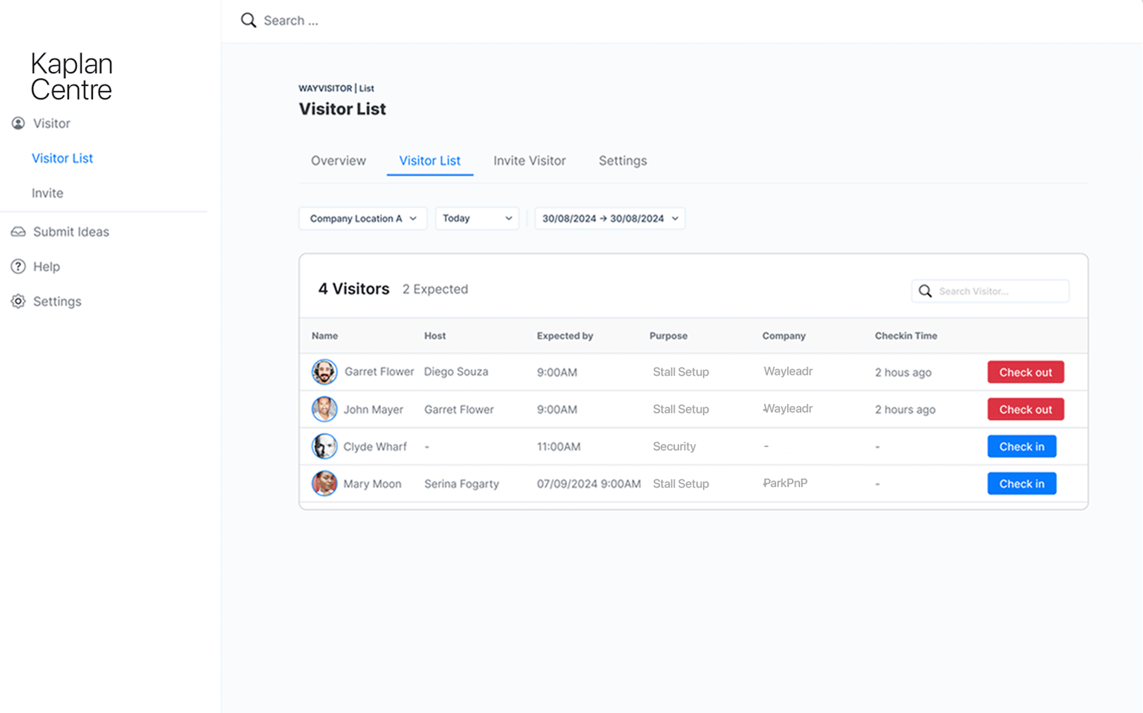The height and width of the screenshot is (713, 1143).
Task: Switch to the Invite Visitor tab
Action: (x=530, y=160)
